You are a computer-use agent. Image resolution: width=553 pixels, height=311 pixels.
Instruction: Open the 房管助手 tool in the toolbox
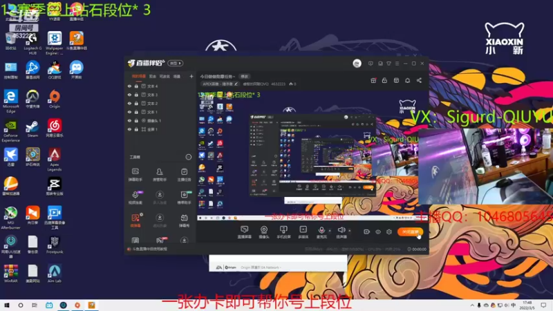tap(160, 175)
